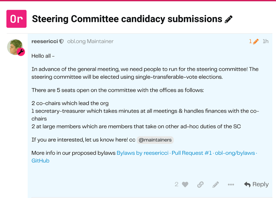Click the @maintainers group mention
Image resolution: width=276 pixels, height=198 pixels.
[155, 140]
